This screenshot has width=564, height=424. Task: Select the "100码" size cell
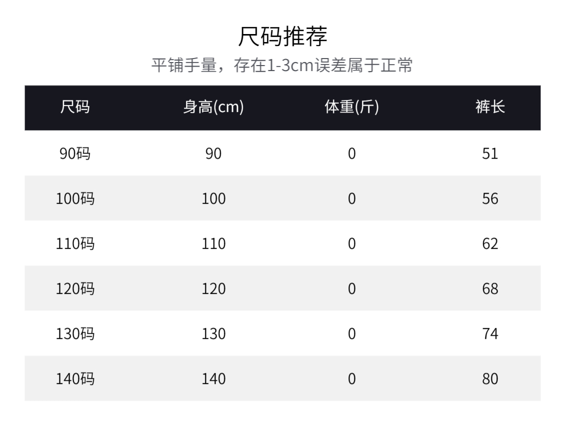point(75,198)
